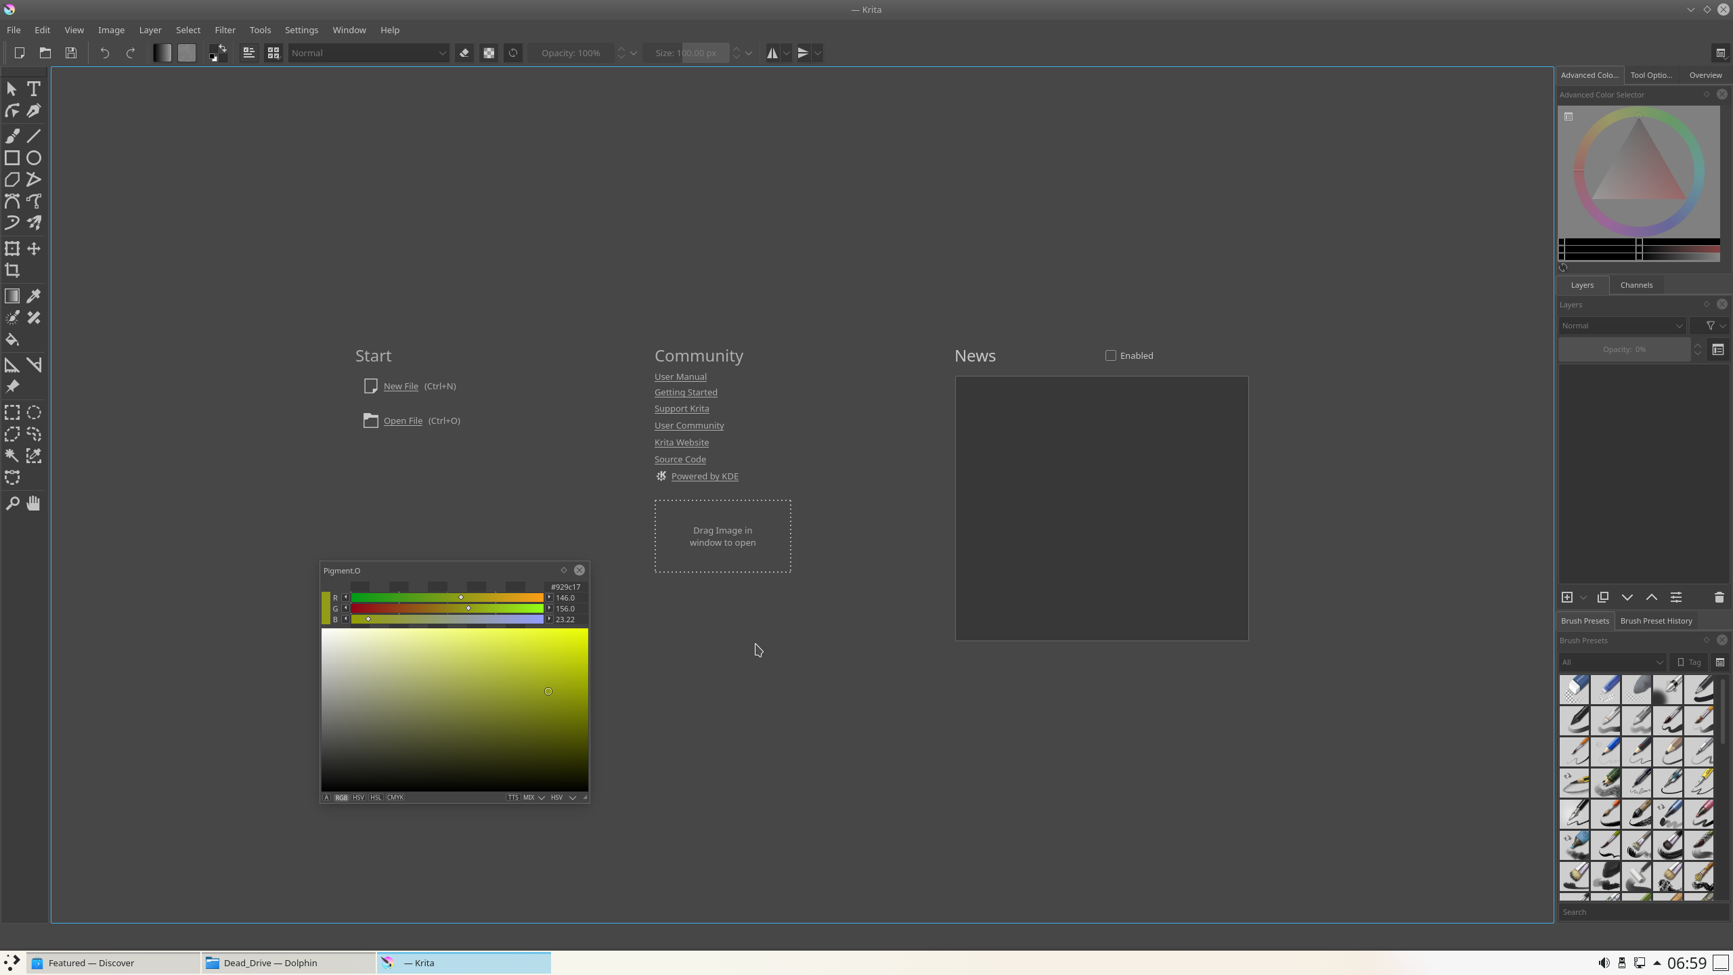This screenshot has width=1733, height=975.
Task: Select the Calligraphy tool
Action: pyautogui.click(x=33, y=111)
